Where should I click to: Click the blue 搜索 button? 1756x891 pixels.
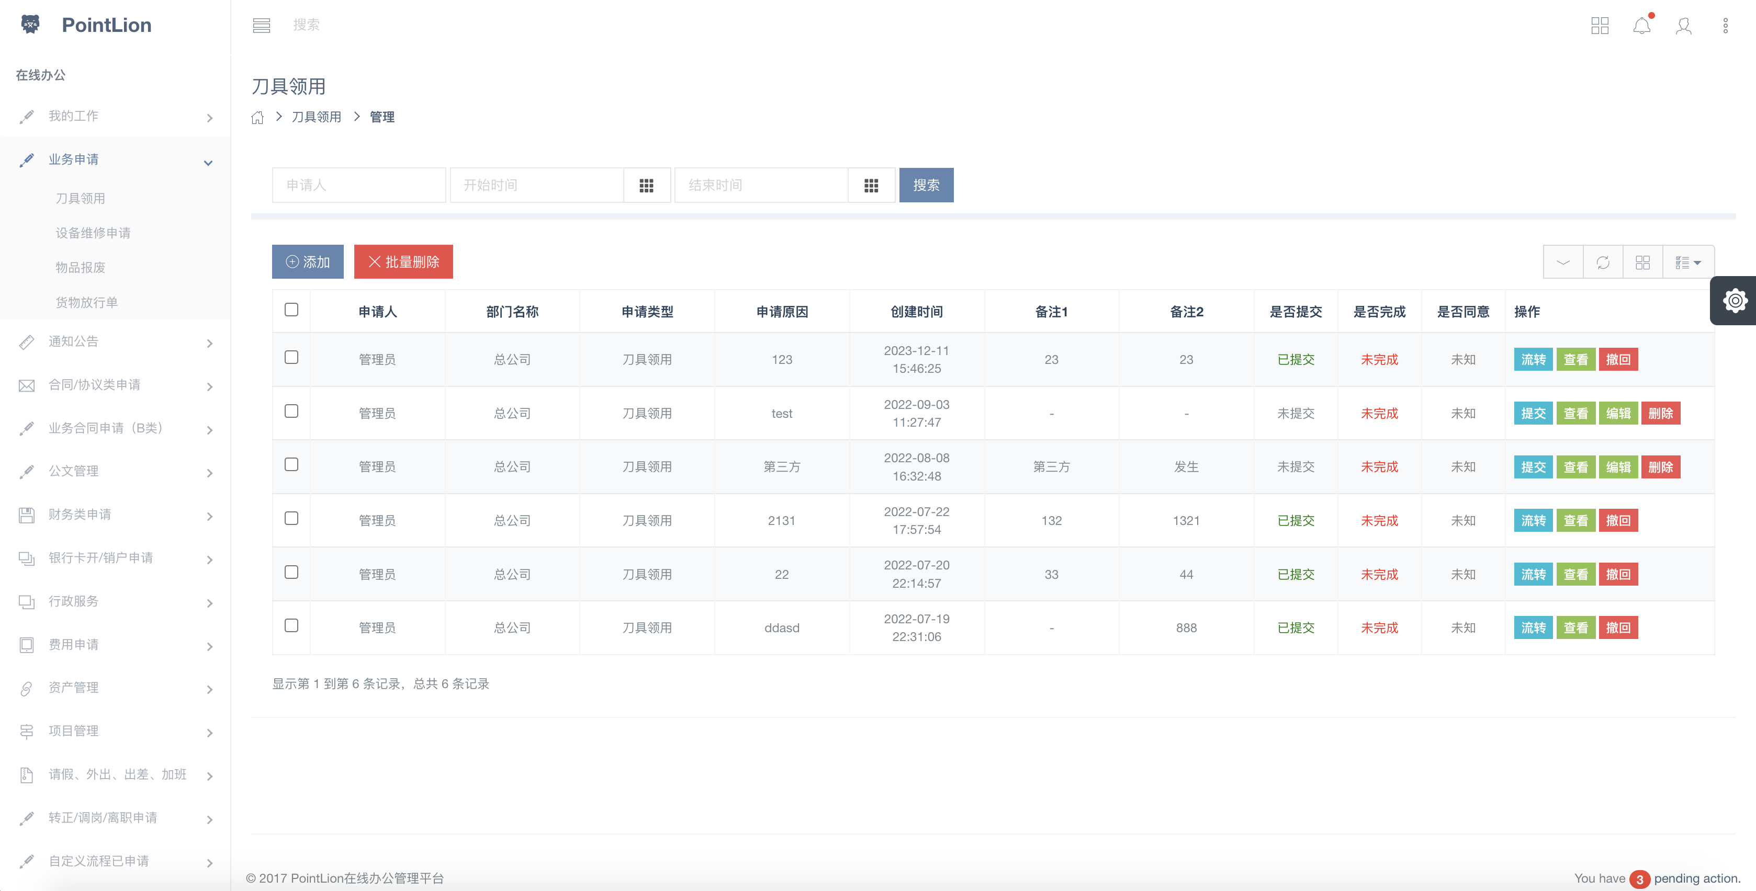pos(926,185)
